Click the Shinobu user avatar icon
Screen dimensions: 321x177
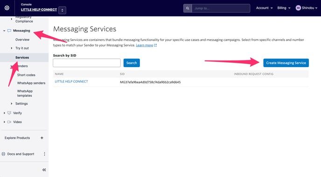[298, 8]
